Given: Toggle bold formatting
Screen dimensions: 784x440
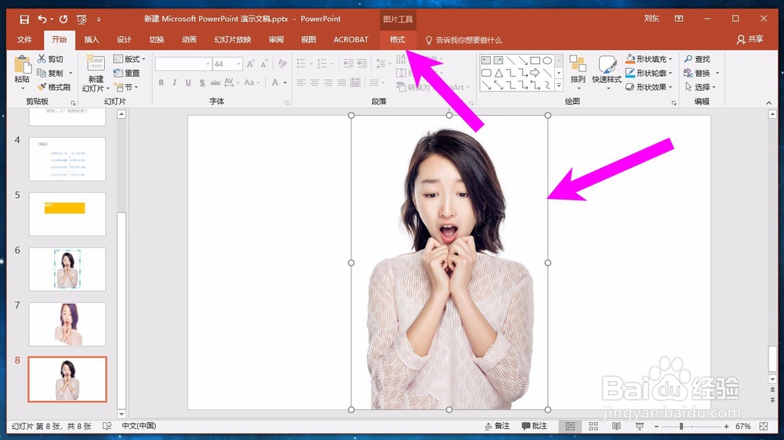Looking at the screenshot, I should pyautogui.click(x=161, y=82).
